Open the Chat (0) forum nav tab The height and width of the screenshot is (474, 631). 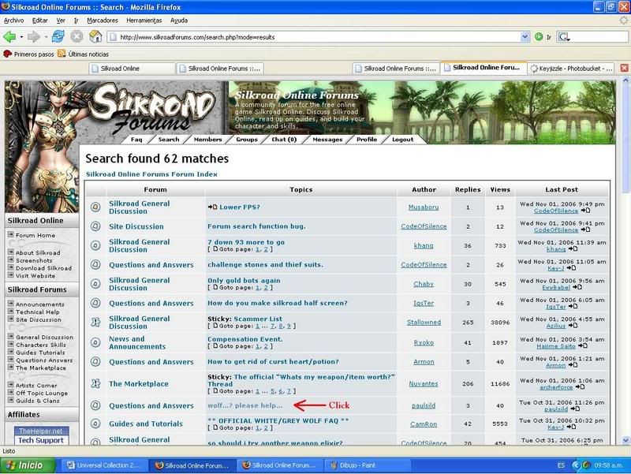[x=284, y=140]
